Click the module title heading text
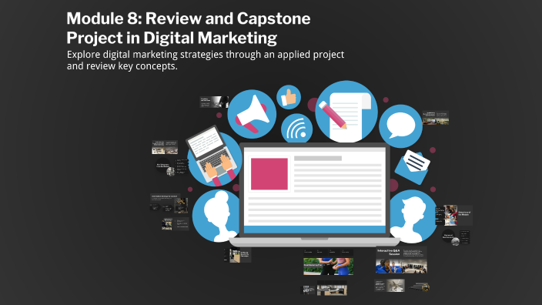The height and width of the screenshot is (305, 542). coord(189,28)
